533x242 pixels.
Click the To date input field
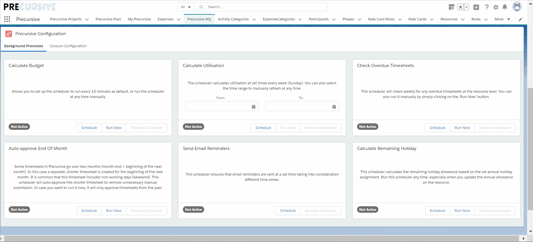(x=302, y=106)
